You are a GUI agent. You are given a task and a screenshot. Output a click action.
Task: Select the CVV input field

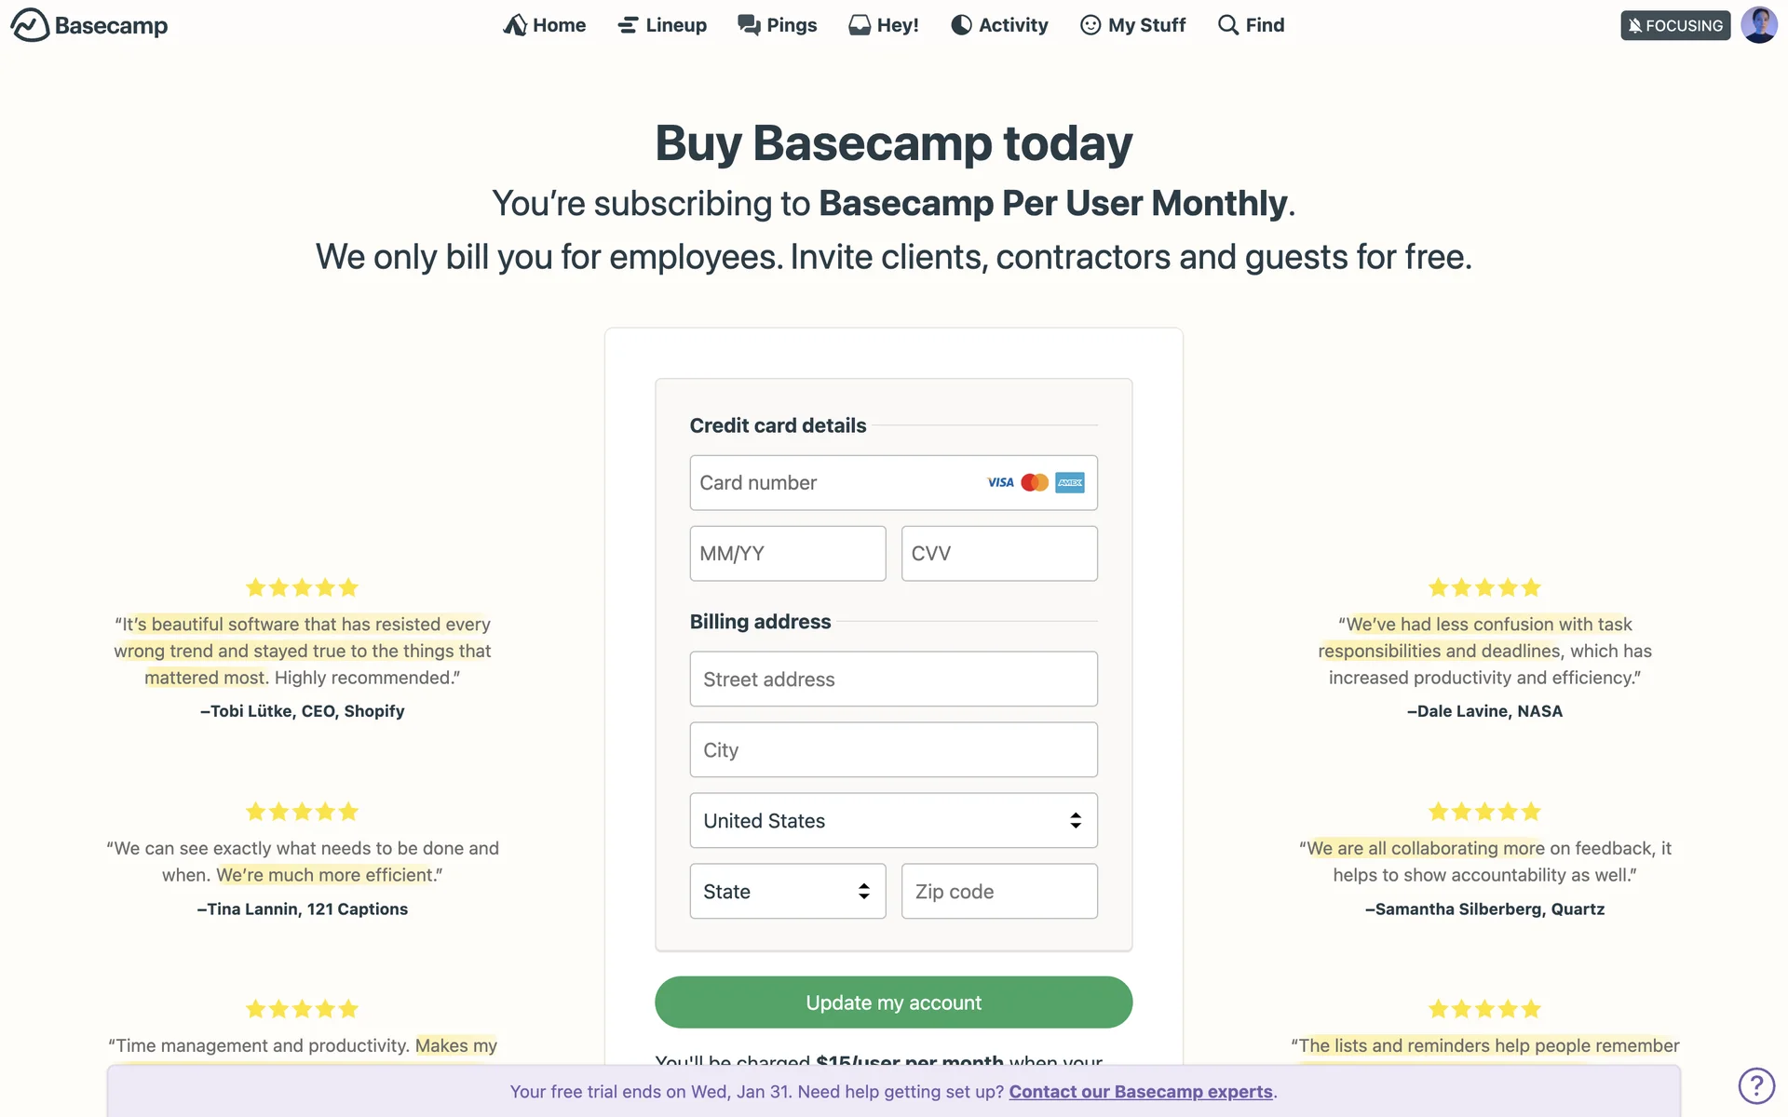pos(999,554)
